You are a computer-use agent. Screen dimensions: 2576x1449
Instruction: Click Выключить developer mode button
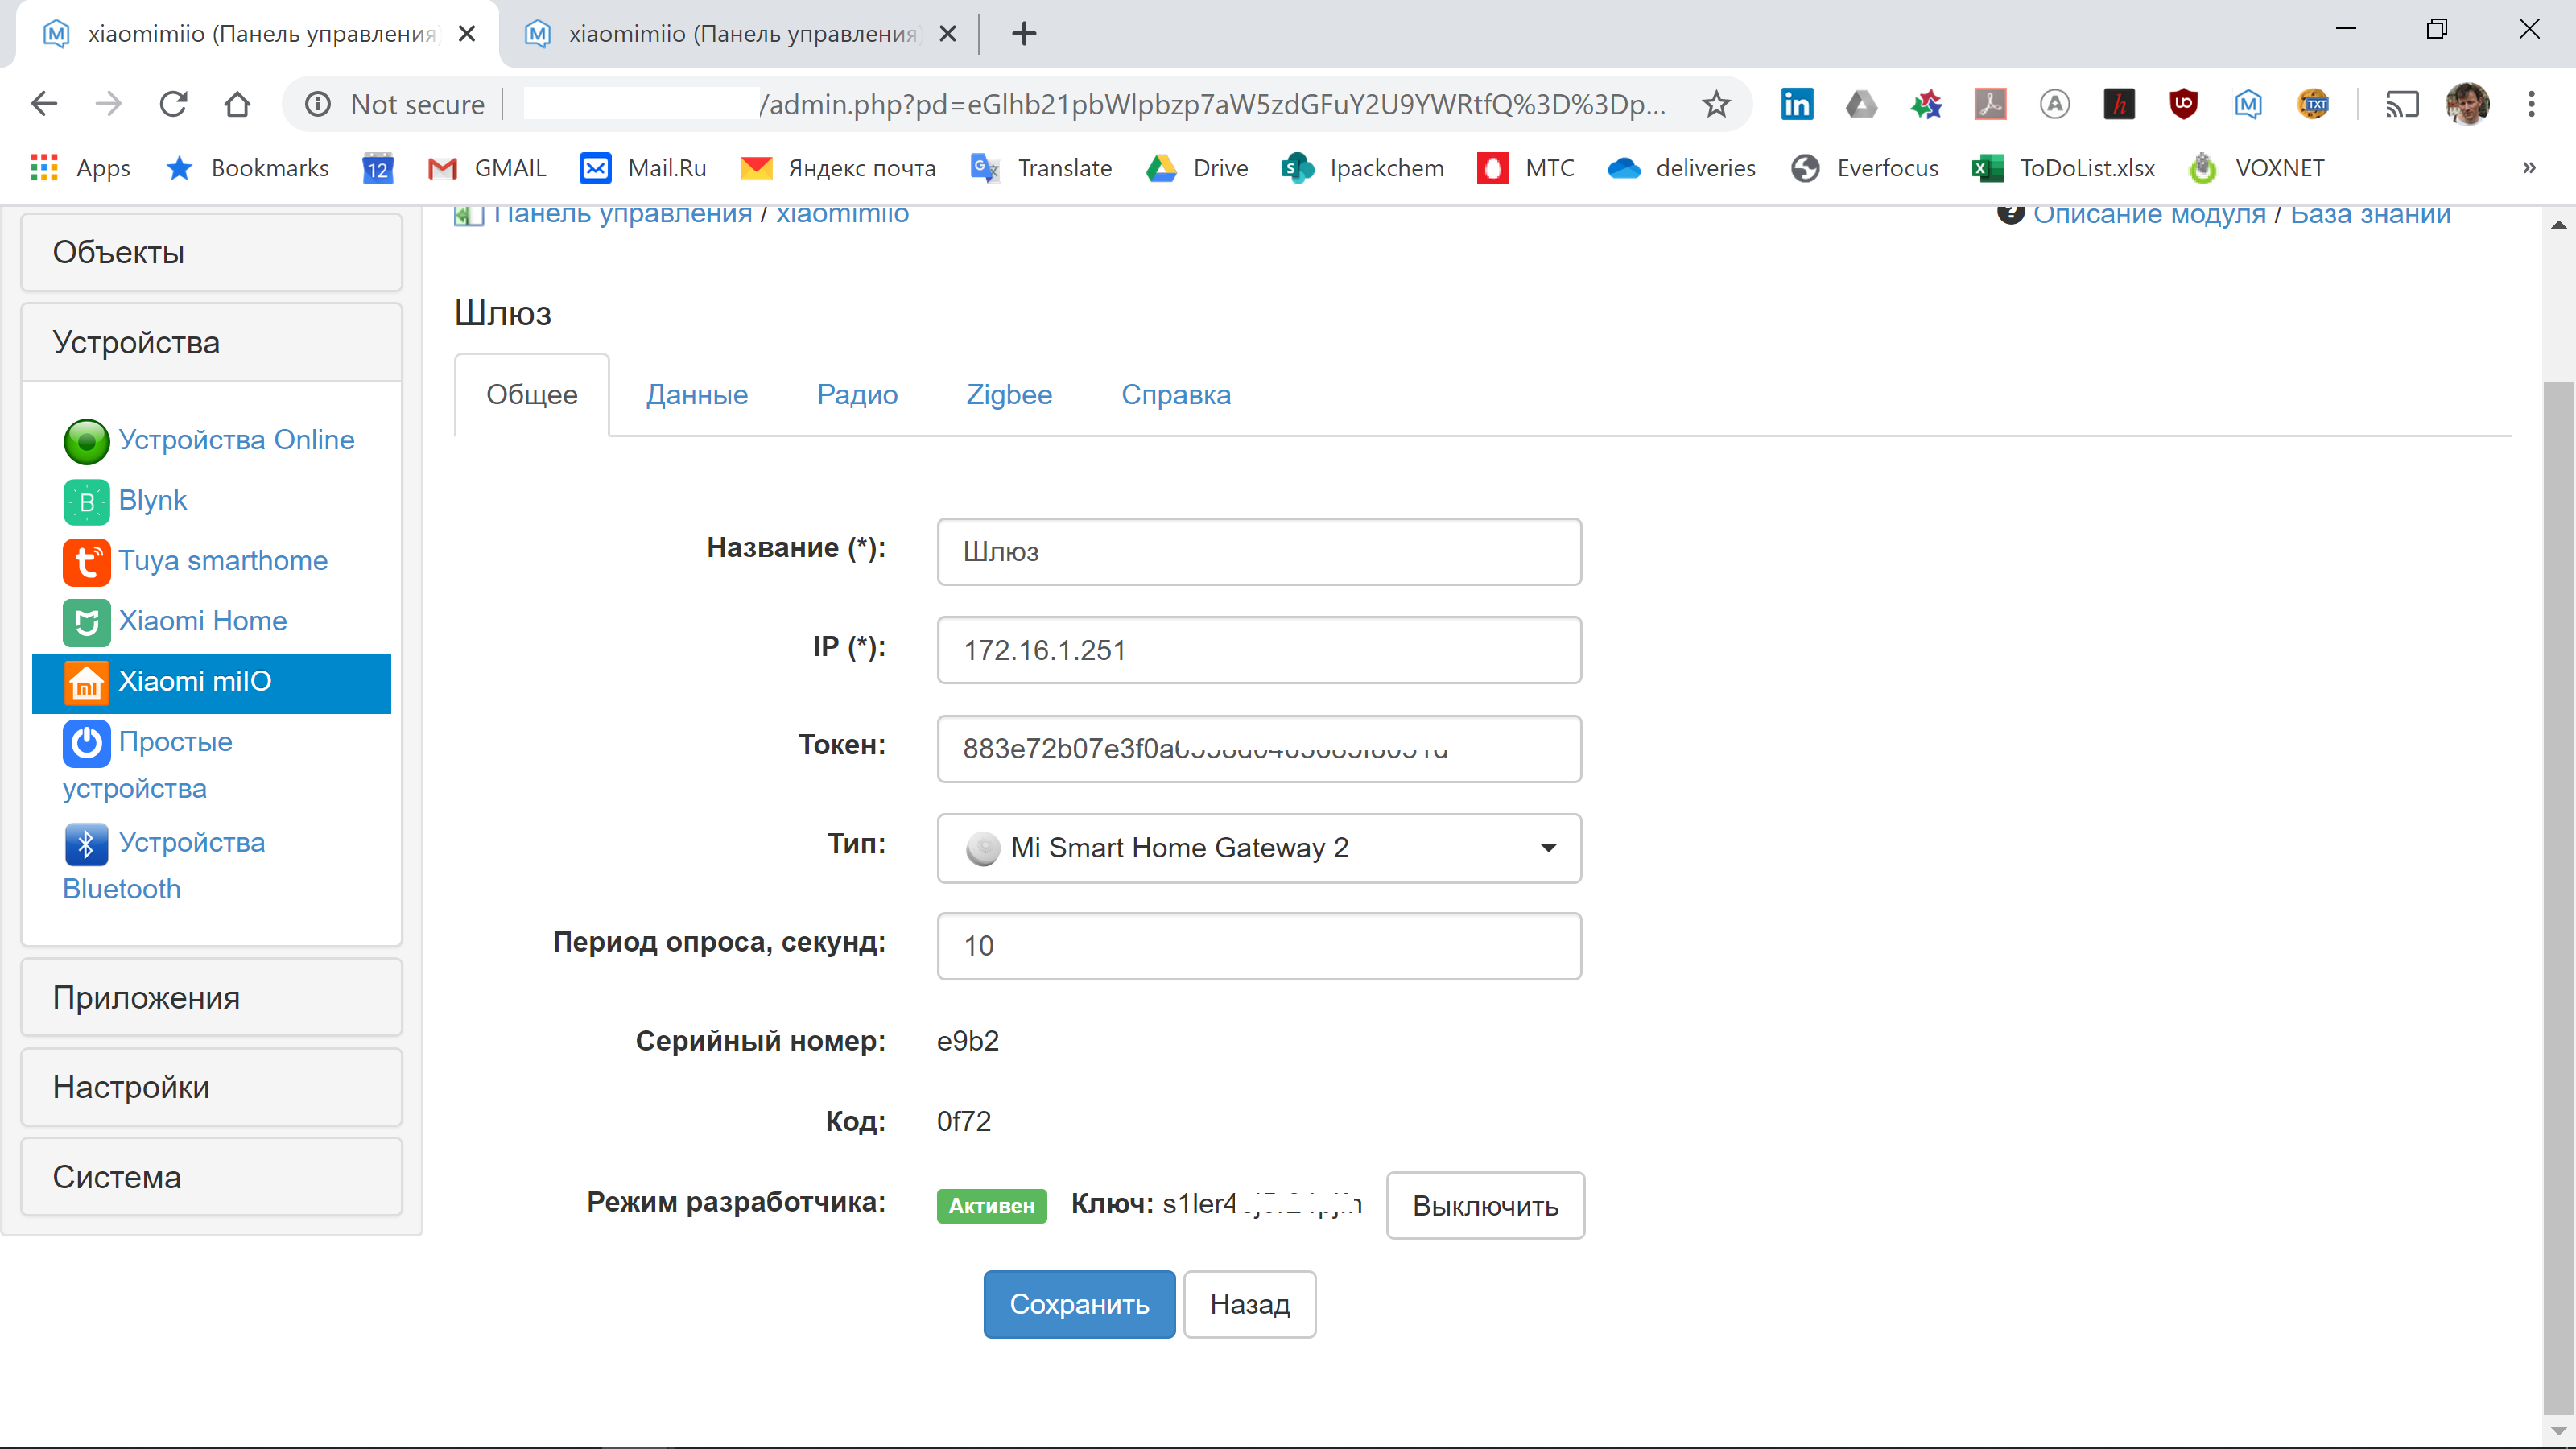pos(1485,1206)
